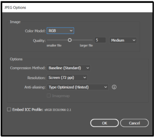
Task: Open the Medium quality preset dropdown
Action: [x=123, y=40]
